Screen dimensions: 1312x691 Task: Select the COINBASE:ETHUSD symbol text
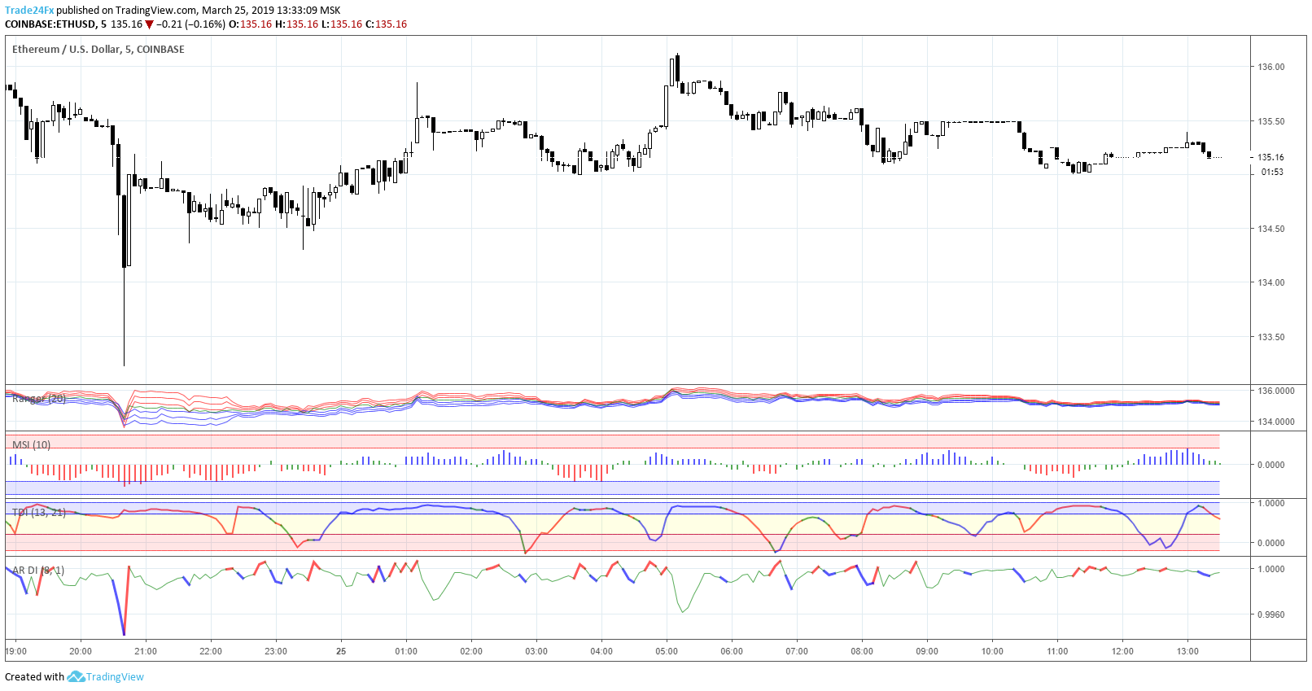click(50, 24)
